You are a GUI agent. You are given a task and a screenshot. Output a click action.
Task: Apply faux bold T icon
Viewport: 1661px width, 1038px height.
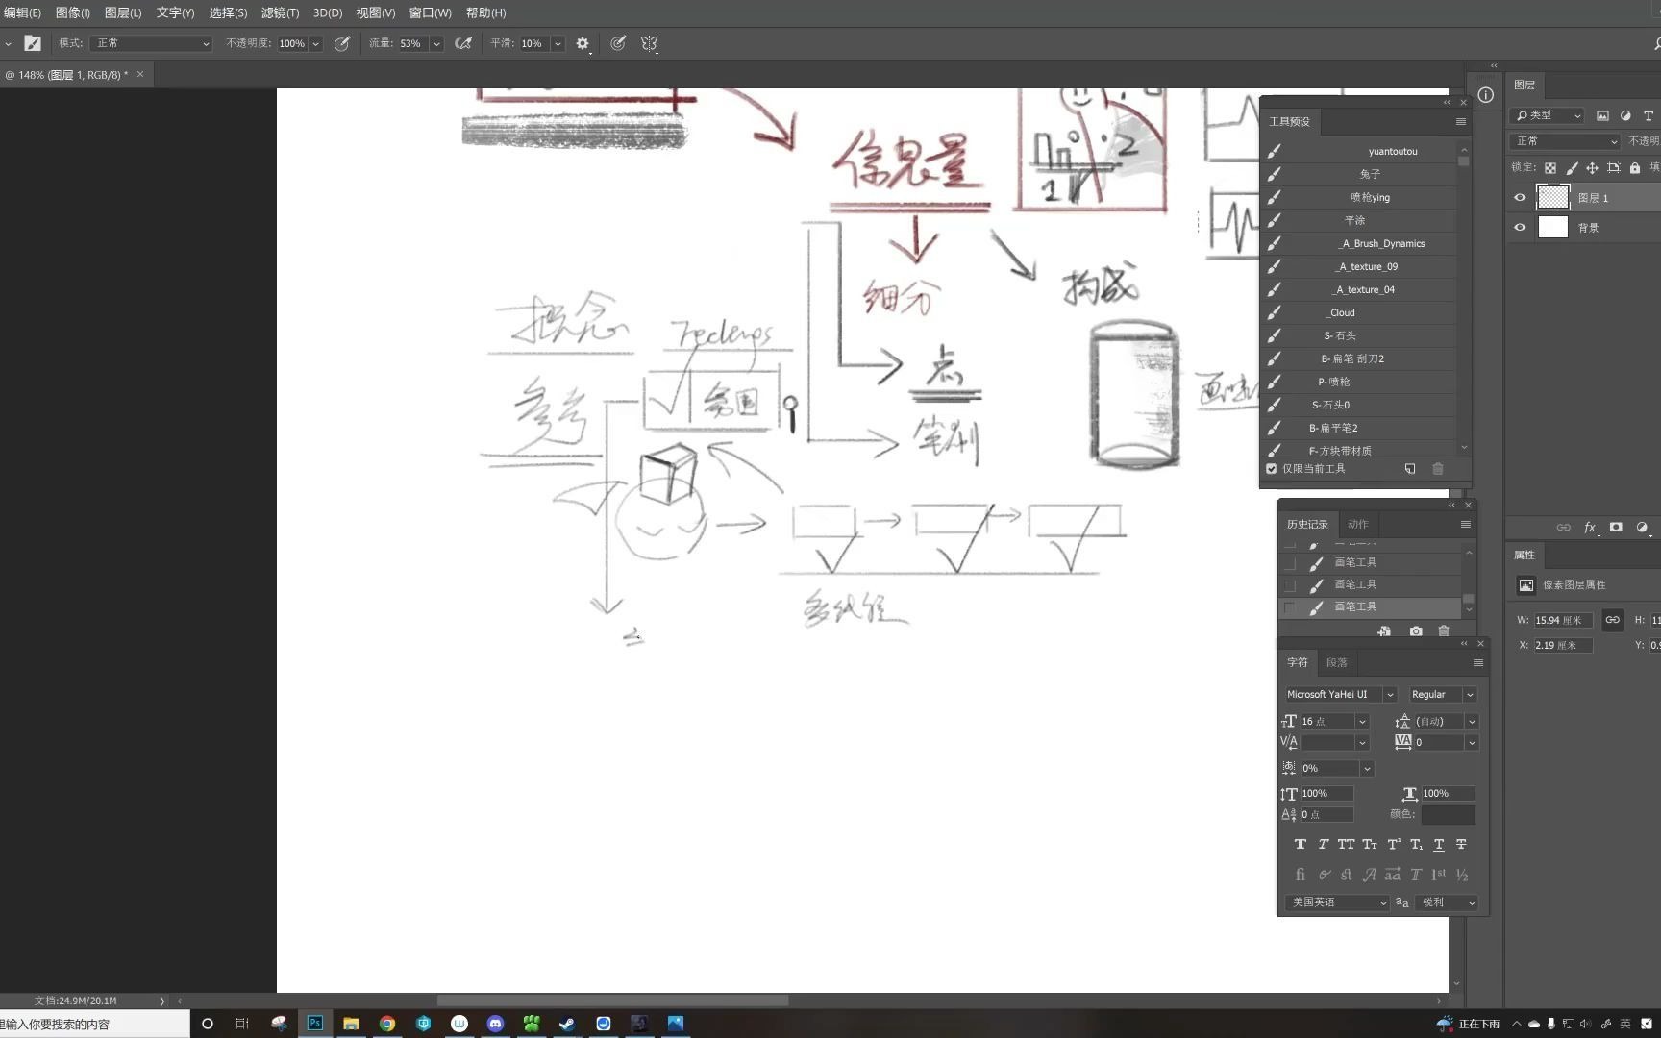click(1301, 845)
